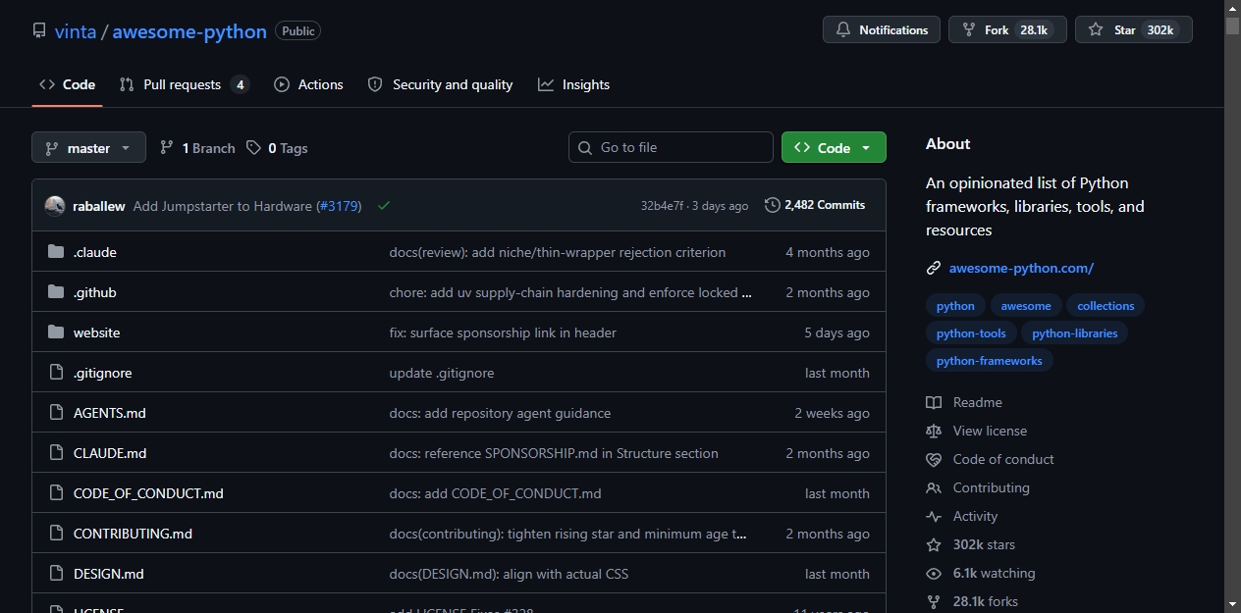Open the master branch dropdown
The width and height of the screenshot is (1241, 613).
(88, 148)
